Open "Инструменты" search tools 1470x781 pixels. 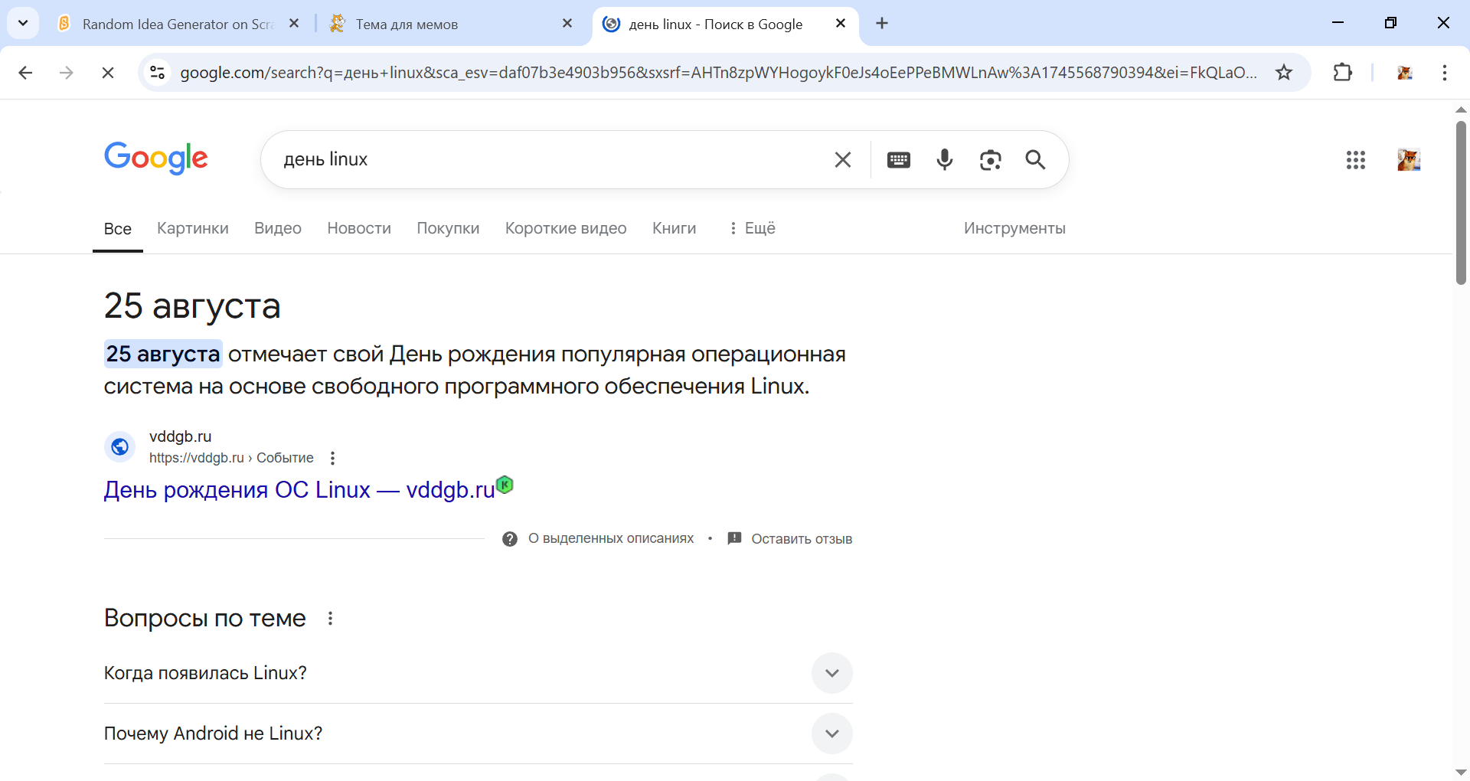[x=1014, y=228]
